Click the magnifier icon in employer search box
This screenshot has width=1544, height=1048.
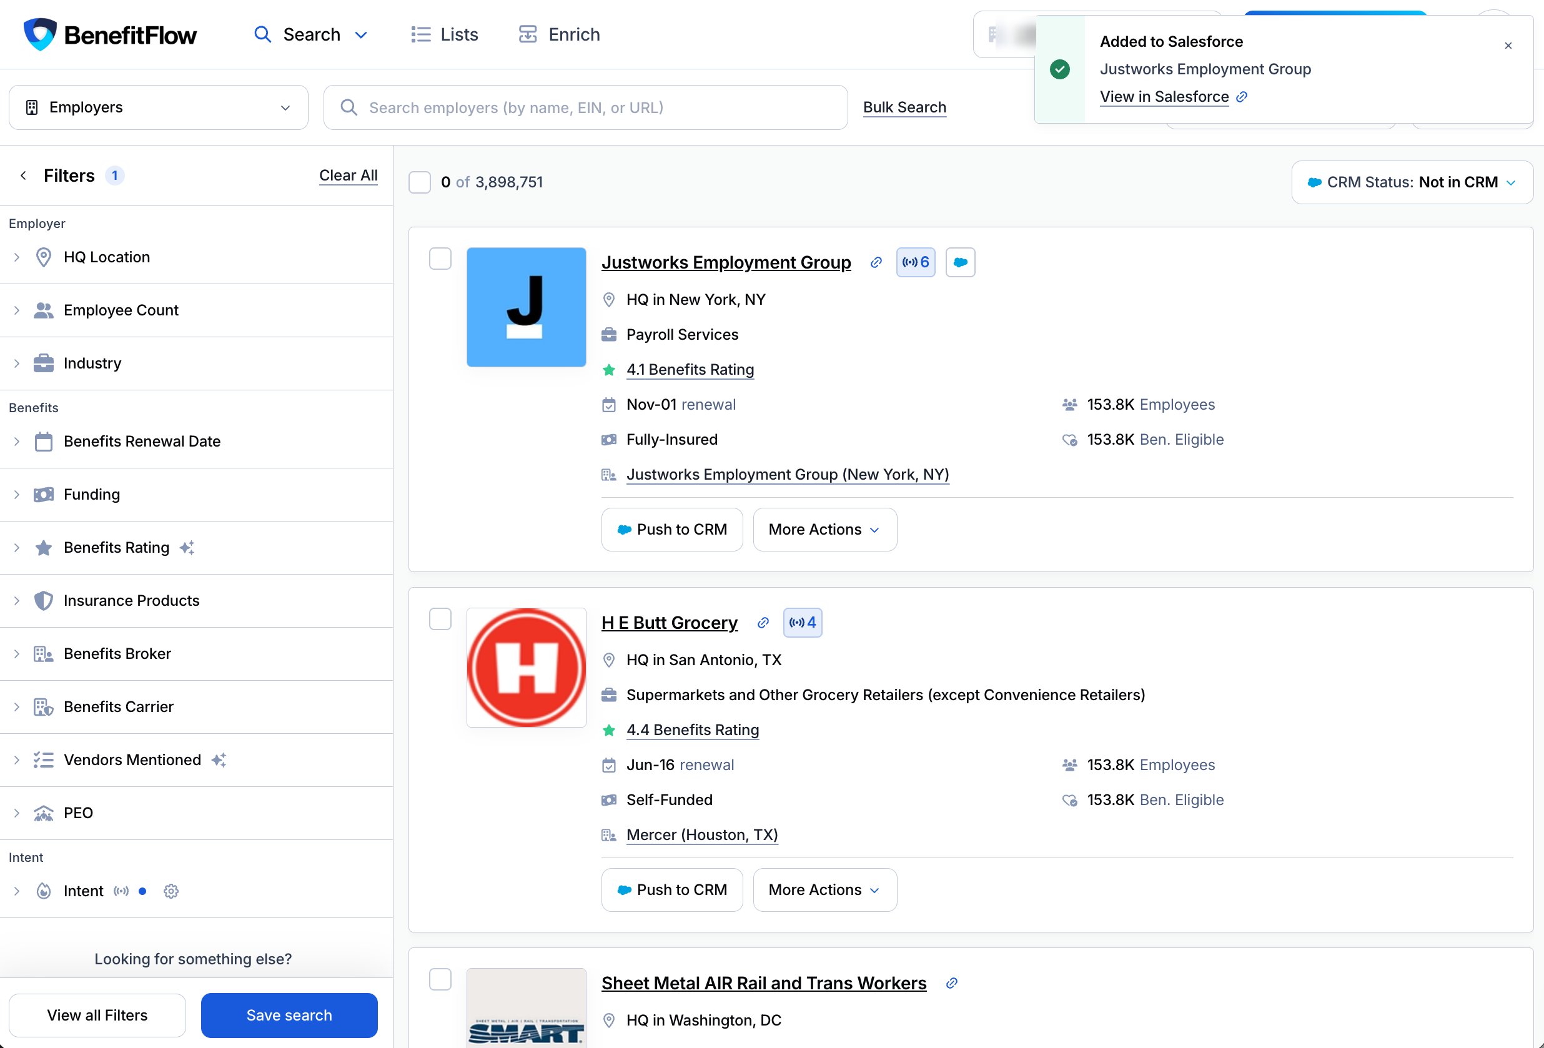pos(349,107)
